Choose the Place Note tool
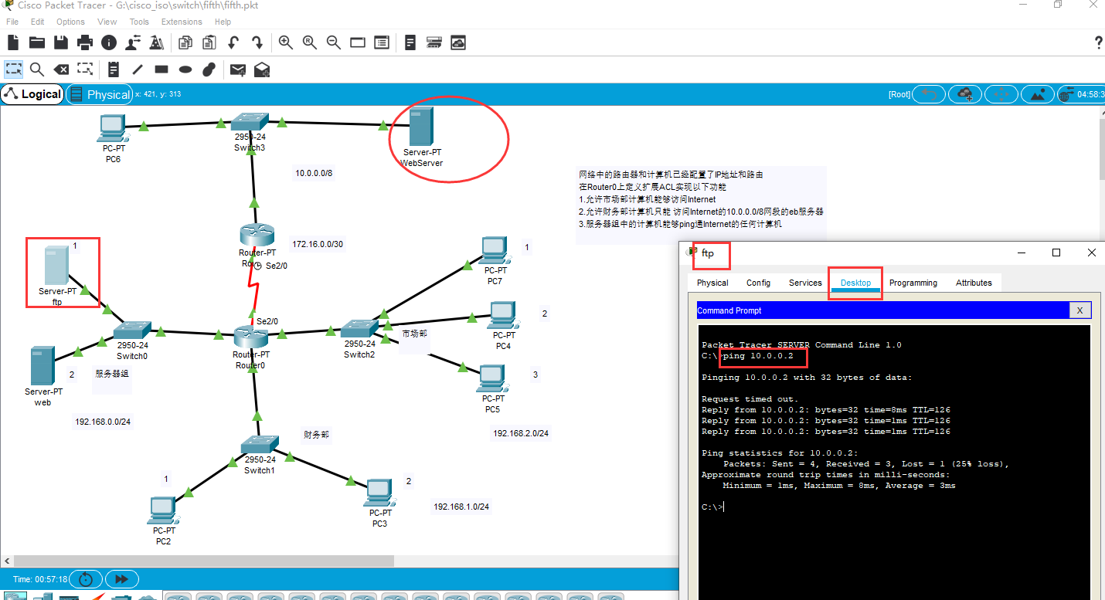The image size is (1105, 600). point(114,69)
